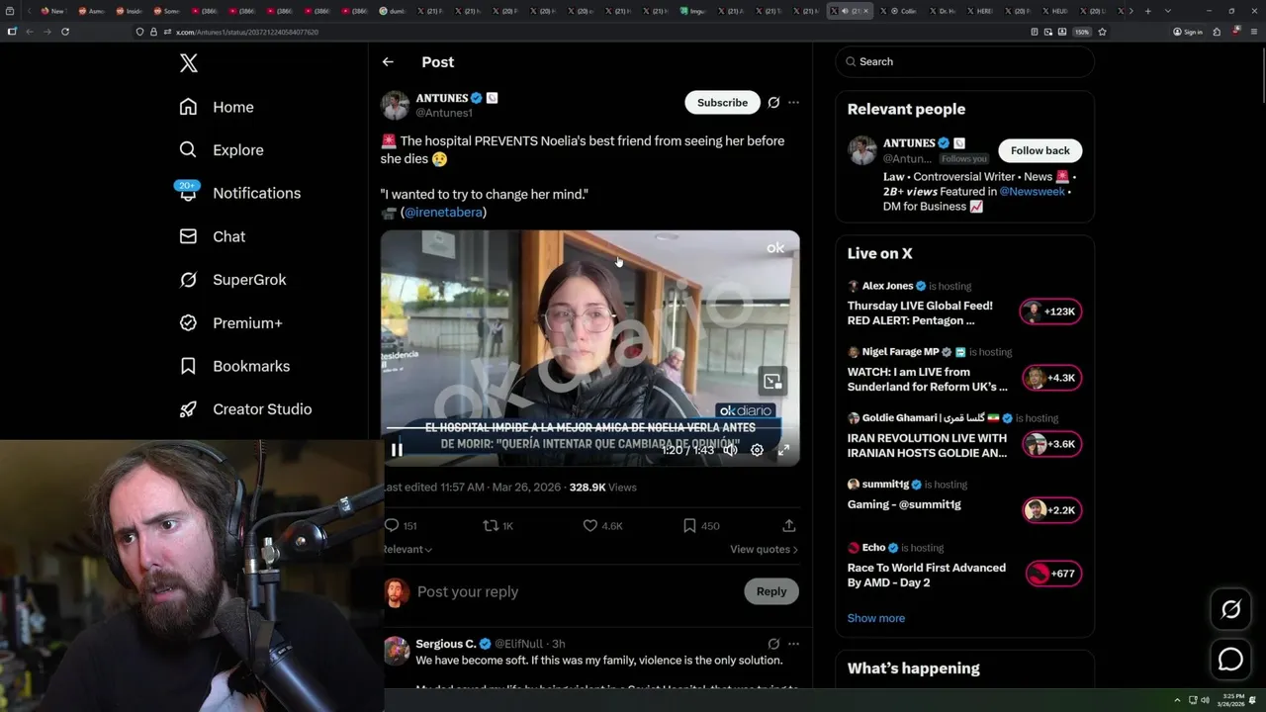Click the 150% zoom indicator

click(x=1082, y=32)
